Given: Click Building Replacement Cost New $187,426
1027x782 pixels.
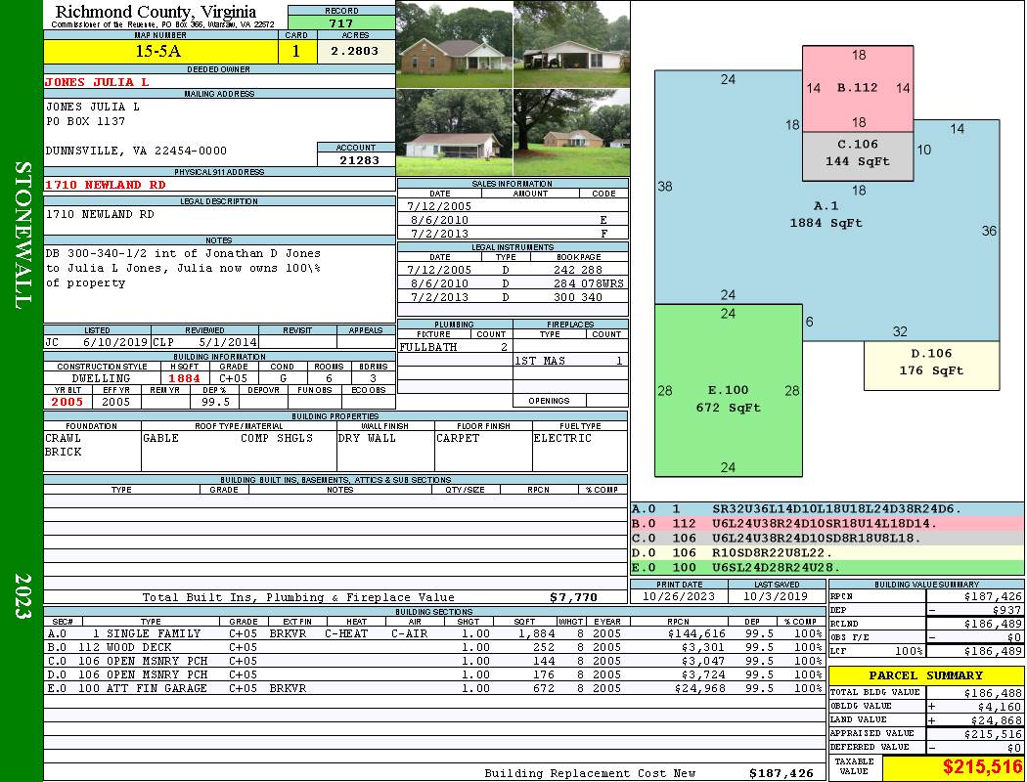Looking at the screenshot, I should (781, 773).
